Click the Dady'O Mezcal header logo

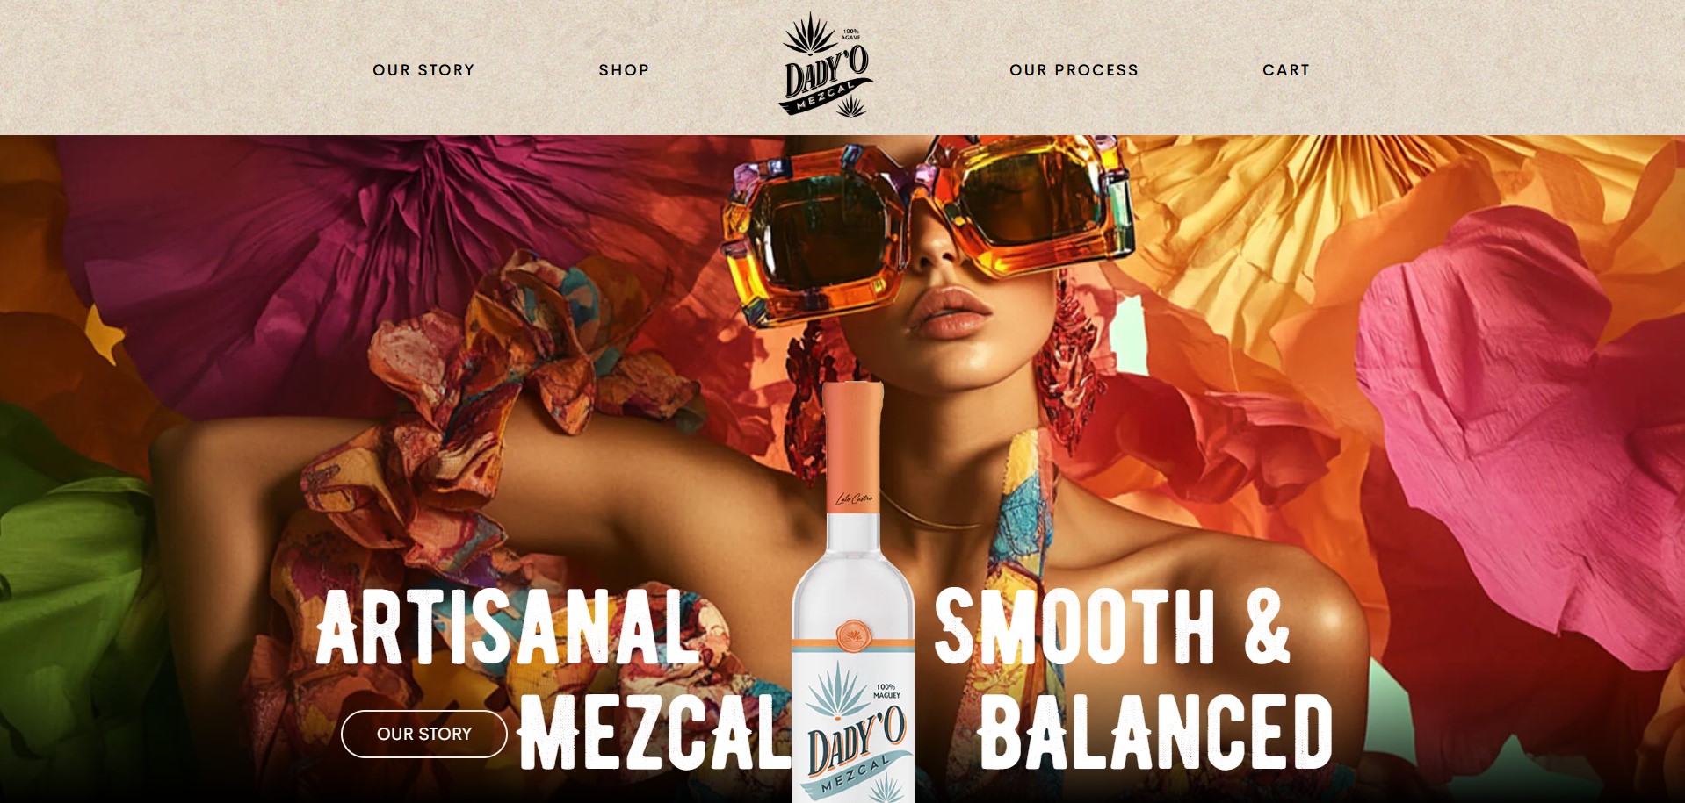click(x=826, y=66)
